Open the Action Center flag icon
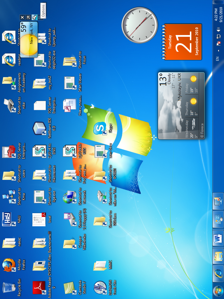This screenshot has width=224, height=299. [x=218, y=44]
